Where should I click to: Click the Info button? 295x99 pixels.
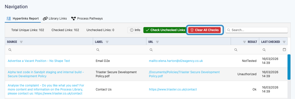tap(135, 30)
